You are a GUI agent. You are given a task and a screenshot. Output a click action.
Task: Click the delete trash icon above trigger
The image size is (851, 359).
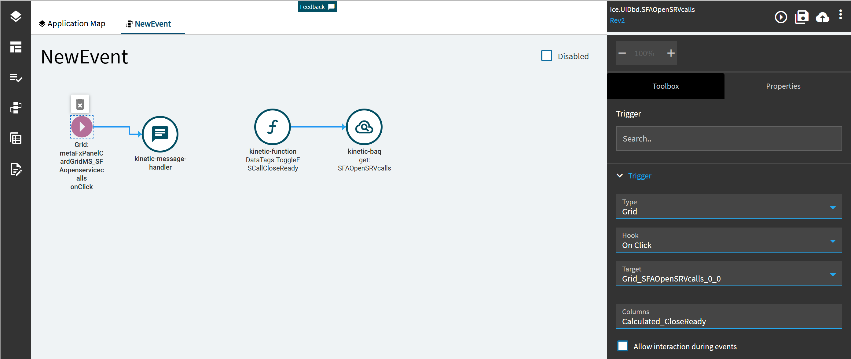(80, 104)
